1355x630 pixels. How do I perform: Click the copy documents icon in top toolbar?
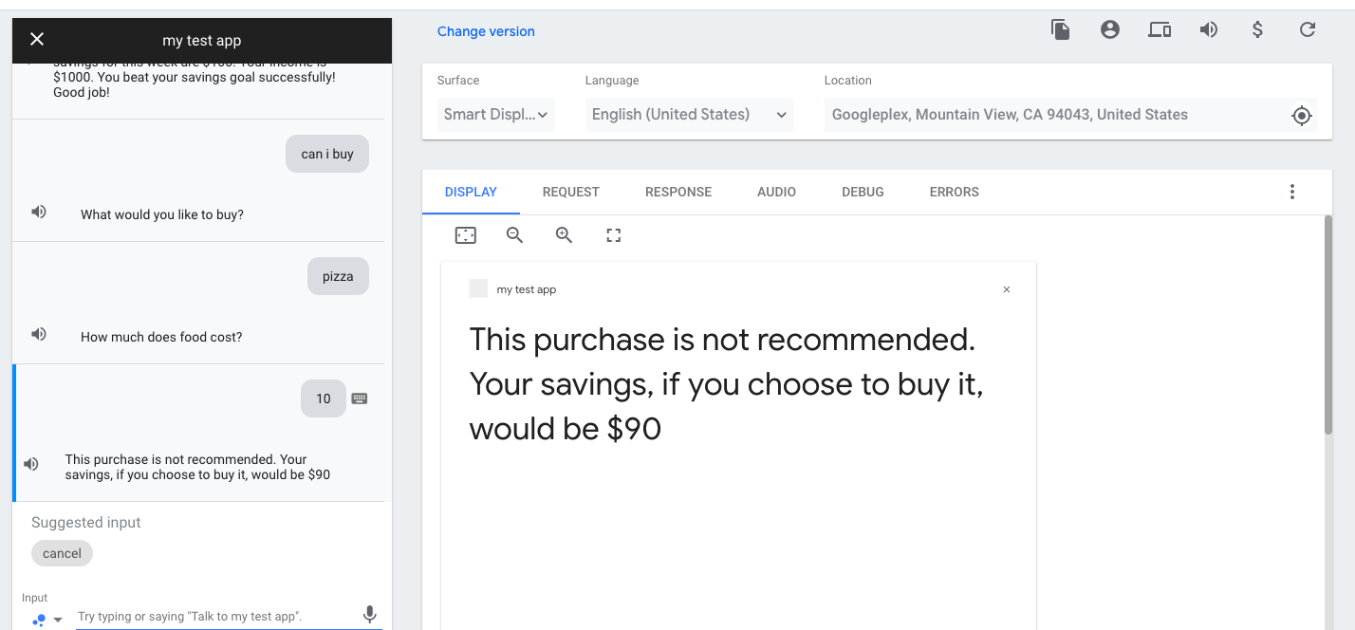click(1060, 29)
